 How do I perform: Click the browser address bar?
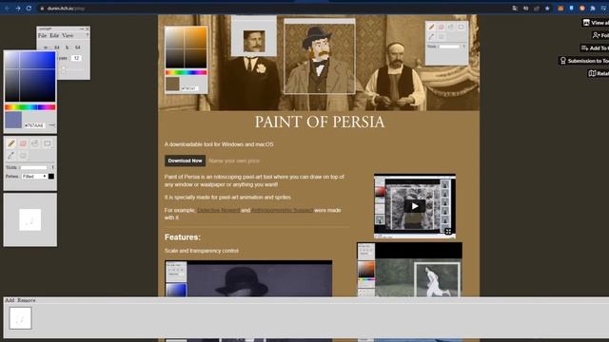pyautogui.click(x=272, y=9)
